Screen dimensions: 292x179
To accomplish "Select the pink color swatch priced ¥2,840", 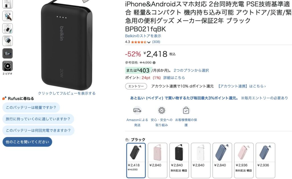I will point(157,160).
